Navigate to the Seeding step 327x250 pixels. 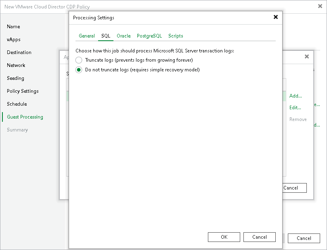tap(15, 78)
